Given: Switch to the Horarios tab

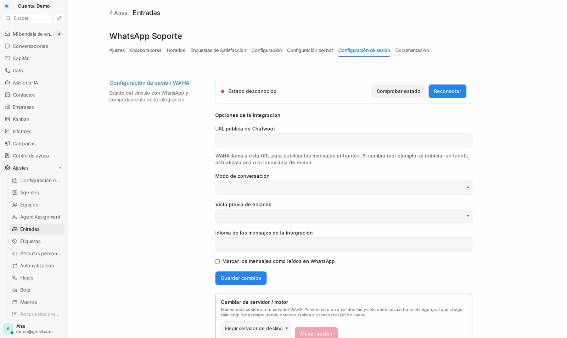Looking at the screenshot, I should (176, 50).
